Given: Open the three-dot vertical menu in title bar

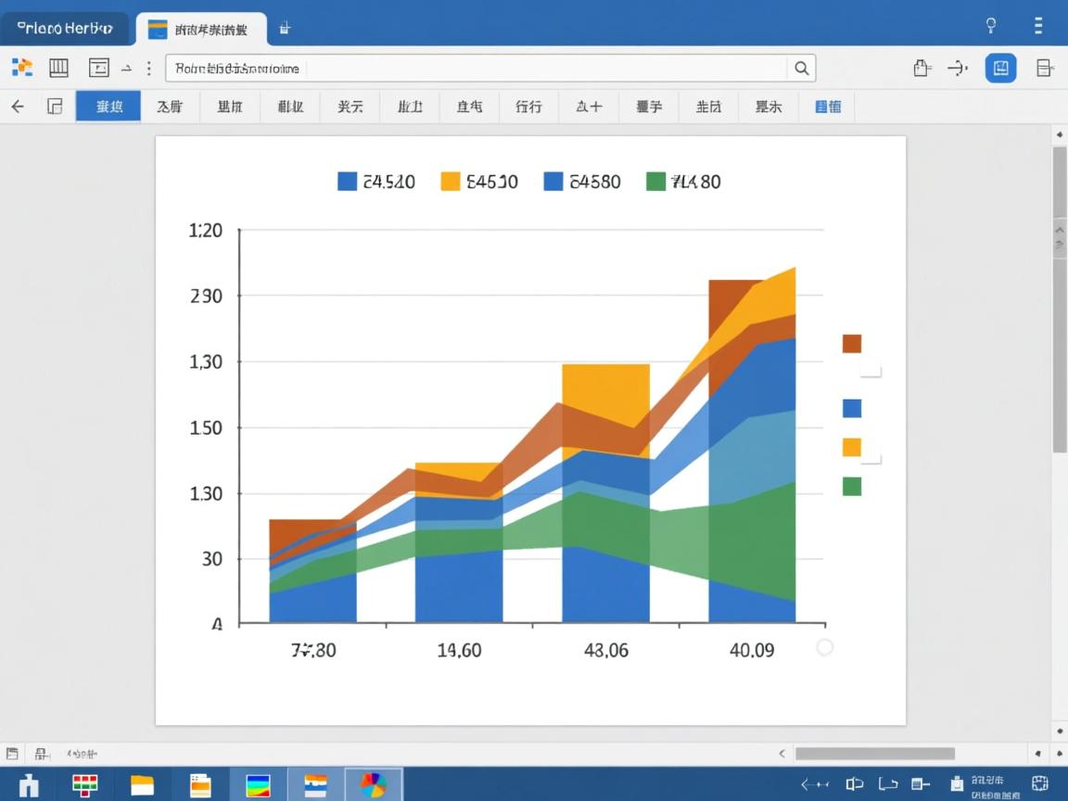Looking at the screenshot, I should [x=1038, y=26].
